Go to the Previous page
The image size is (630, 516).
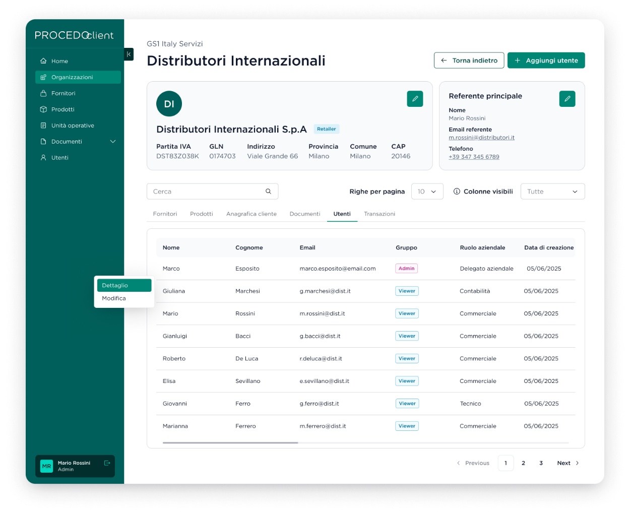tap(473, 463)
